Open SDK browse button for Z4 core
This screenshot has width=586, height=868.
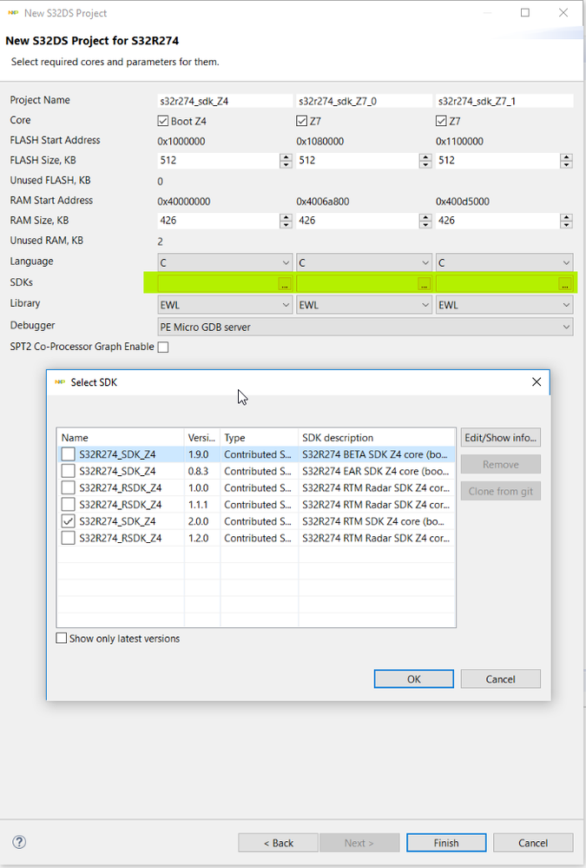(285, 284)
